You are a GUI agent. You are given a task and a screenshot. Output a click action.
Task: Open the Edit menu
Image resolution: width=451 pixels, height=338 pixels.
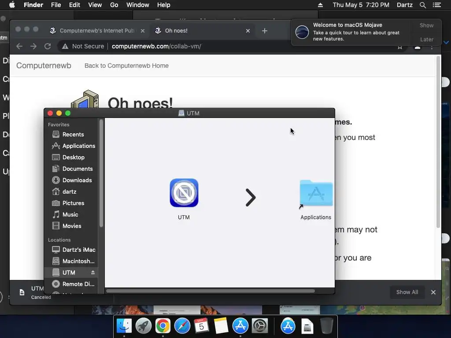(x=74, y=5)
